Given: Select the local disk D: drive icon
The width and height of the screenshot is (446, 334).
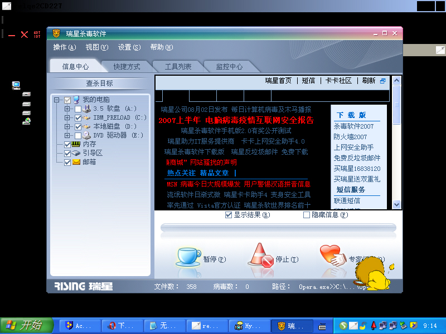Looking at the screenshot, I should coord(86,126).
